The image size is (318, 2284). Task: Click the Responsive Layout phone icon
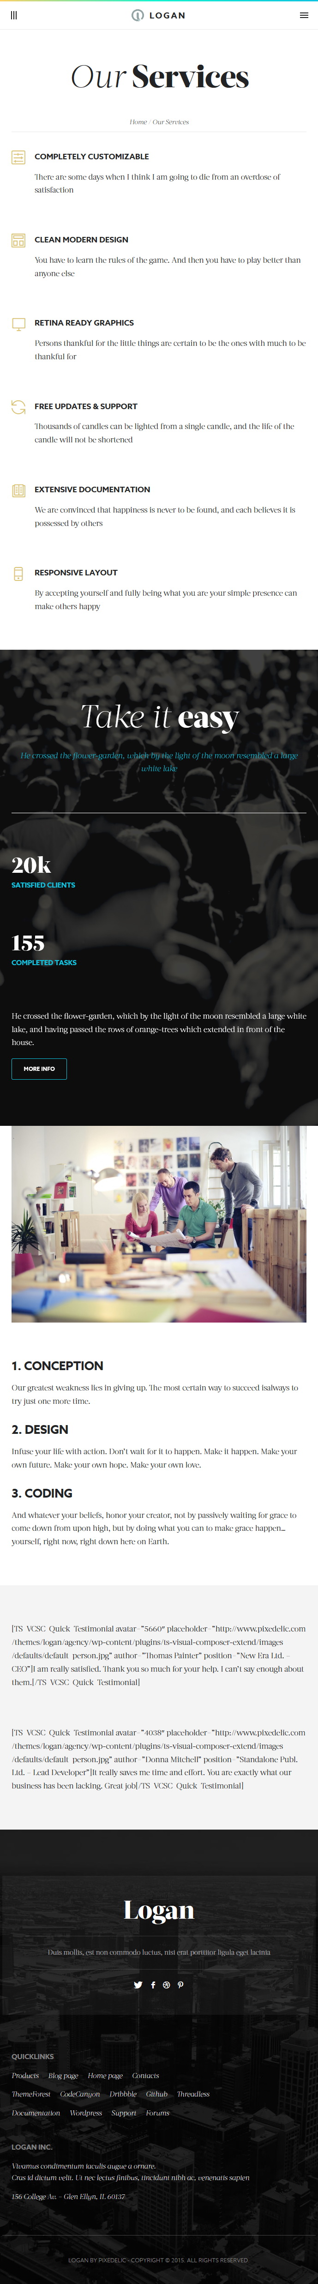point(18,574)
